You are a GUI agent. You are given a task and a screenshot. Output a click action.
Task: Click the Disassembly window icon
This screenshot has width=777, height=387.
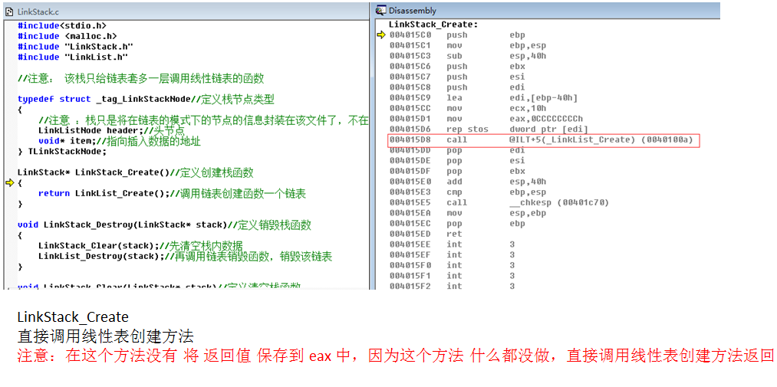coord(381,10)
